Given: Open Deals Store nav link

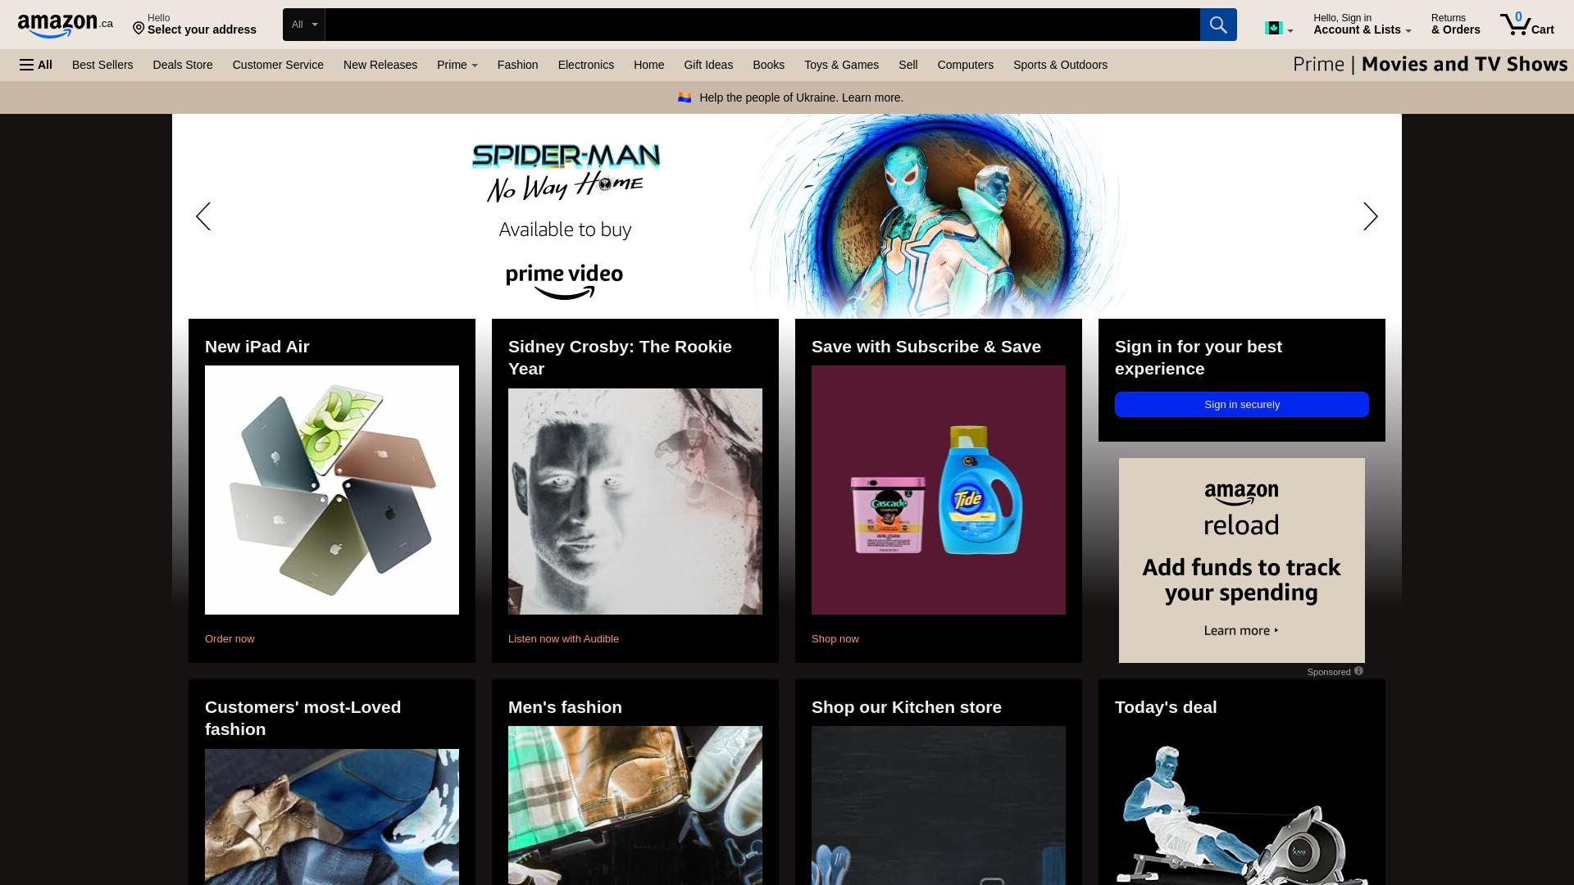Looking at the screenshot, I should pyautogui.click(x=183, y=65).
